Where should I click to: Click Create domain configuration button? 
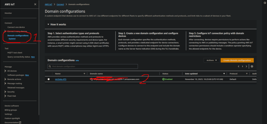click(x=237, y=60)
